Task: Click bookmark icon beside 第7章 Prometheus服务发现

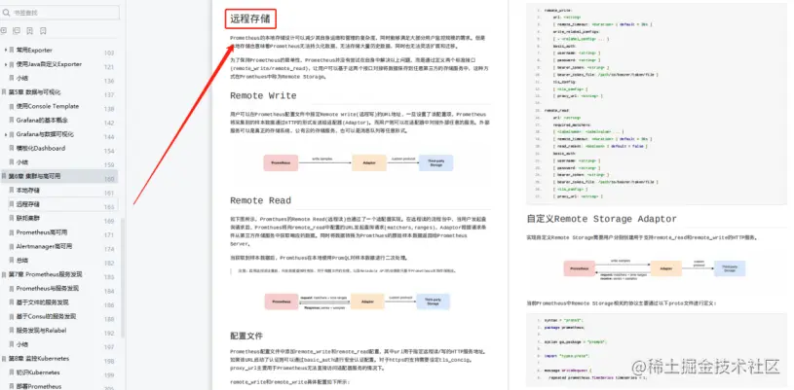Action: (x=4, y=274)
